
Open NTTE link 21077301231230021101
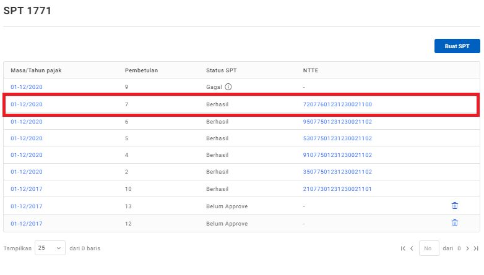[x=337, y=189]
